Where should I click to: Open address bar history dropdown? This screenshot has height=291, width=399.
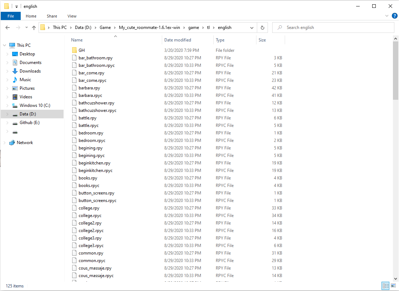(252, 28)
